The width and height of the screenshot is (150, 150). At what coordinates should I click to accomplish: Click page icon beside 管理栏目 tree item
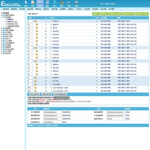pos(6,19)
